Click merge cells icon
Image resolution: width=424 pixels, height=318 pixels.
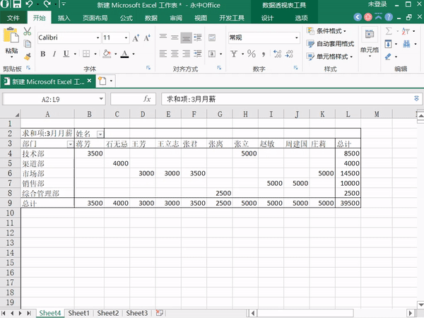212,54
